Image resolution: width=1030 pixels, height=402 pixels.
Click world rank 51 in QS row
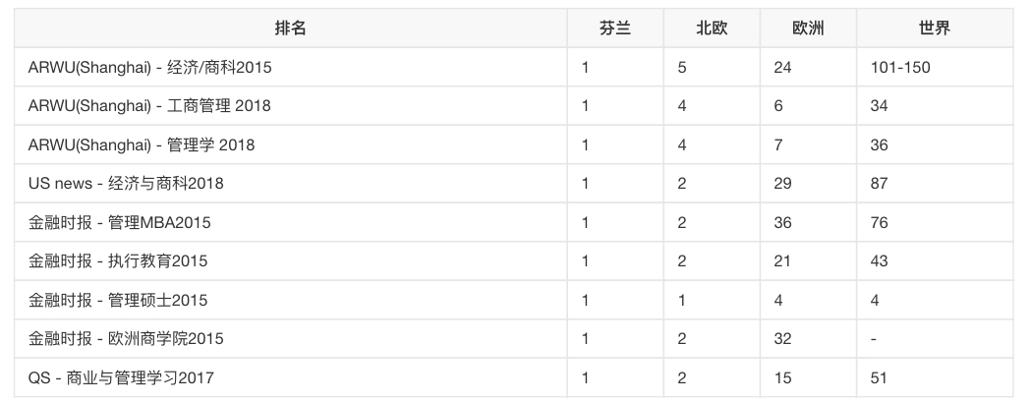point(879,377)
